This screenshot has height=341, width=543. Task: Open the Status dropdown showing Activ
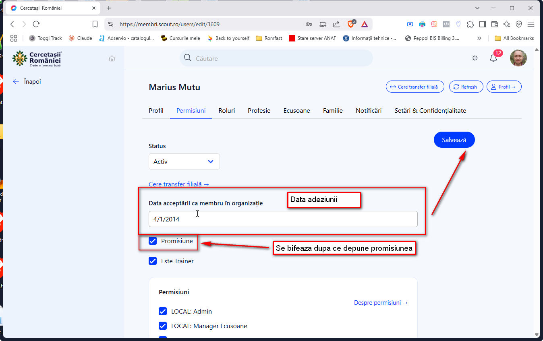point(184,161)
